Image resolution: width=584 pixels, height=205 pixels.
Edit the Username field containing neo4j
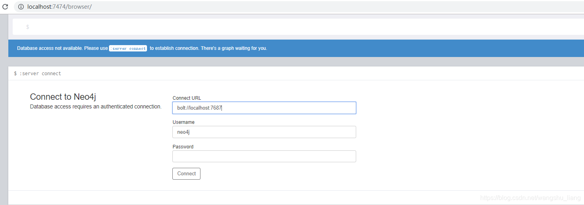point(264,132)
